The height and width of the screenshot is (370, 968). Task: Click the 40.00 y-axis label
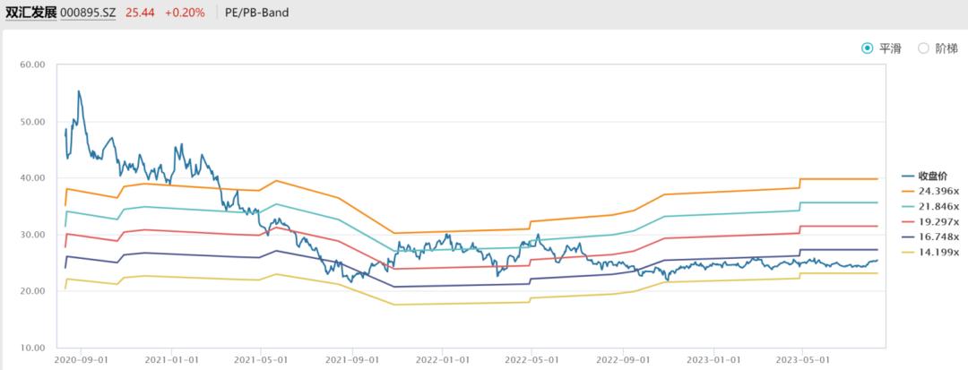pyautogui.click(x=31, y=178)
